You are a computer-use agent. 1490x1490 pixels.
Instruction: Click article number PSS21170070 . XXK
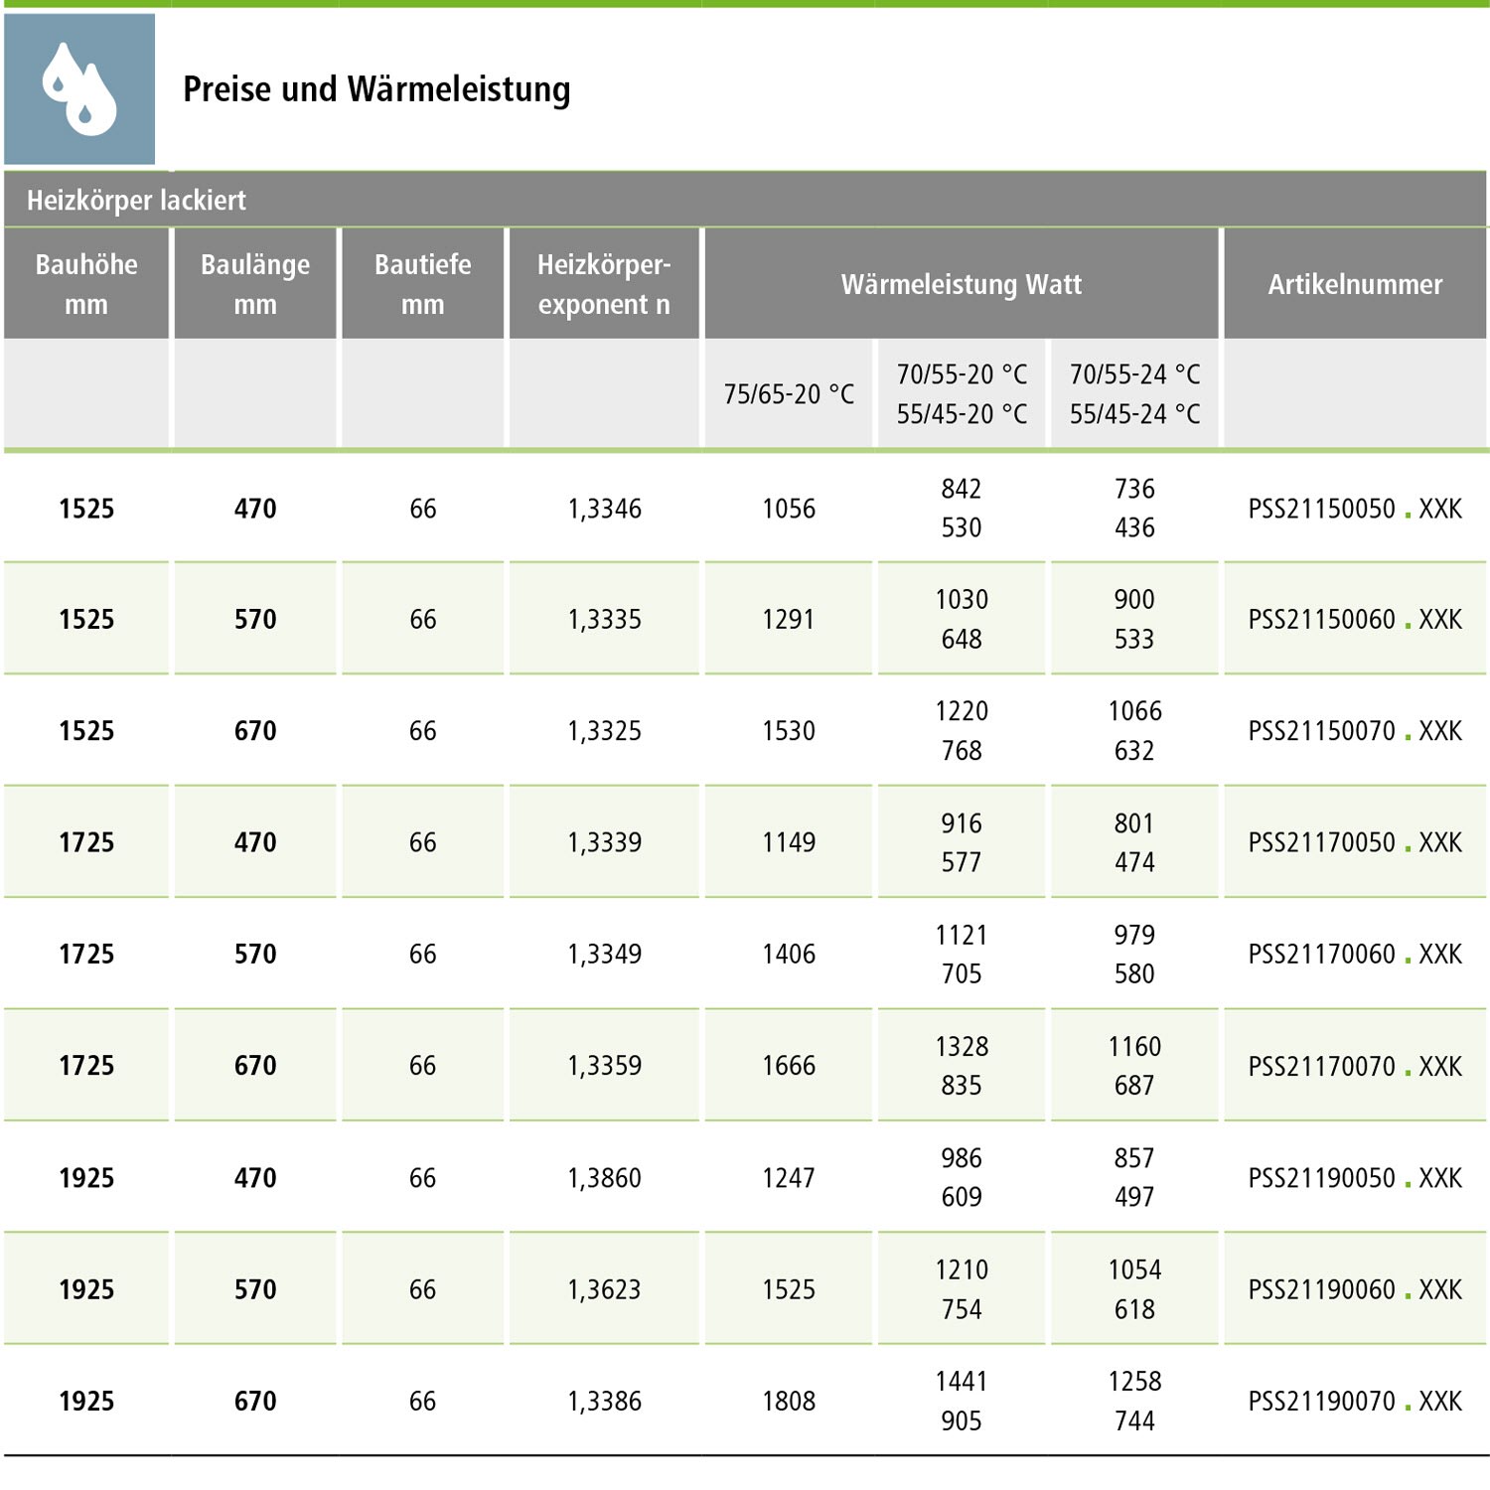click(x=1355, y=1066)
